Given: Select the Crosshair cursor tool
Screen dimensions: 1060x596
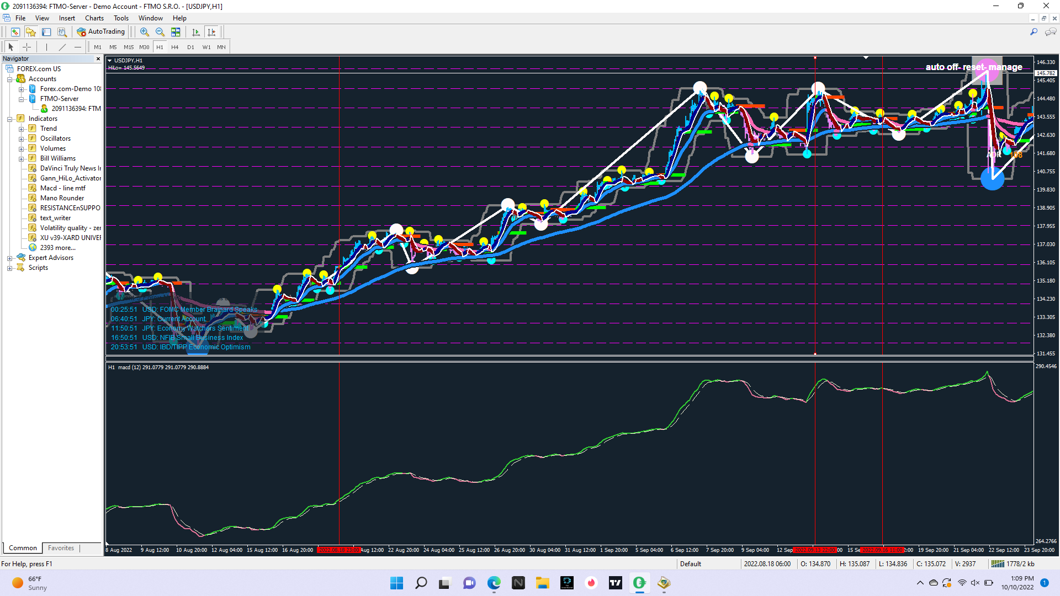Looking at the screenshot, I should tap(26, 47).
